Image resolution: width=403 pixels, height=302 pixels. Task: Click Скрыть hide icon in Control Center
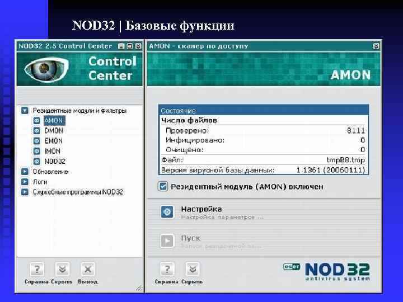coord(62,269)
